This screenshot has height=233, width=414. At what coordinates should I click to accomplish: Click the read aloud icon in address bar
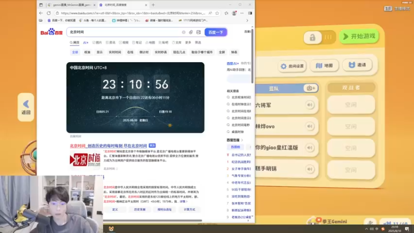click(x=210, y=13)
